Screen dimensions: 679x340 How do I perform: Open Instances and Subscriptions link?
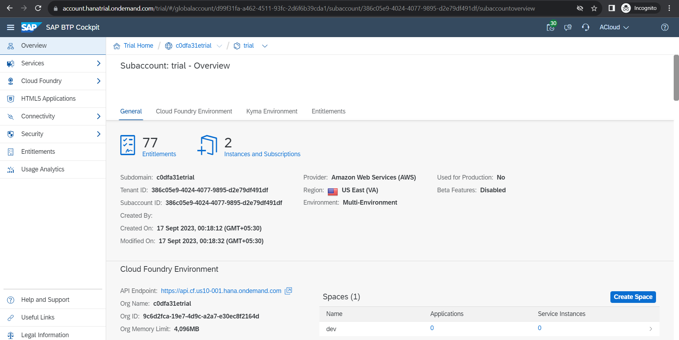tap(262, 154)
